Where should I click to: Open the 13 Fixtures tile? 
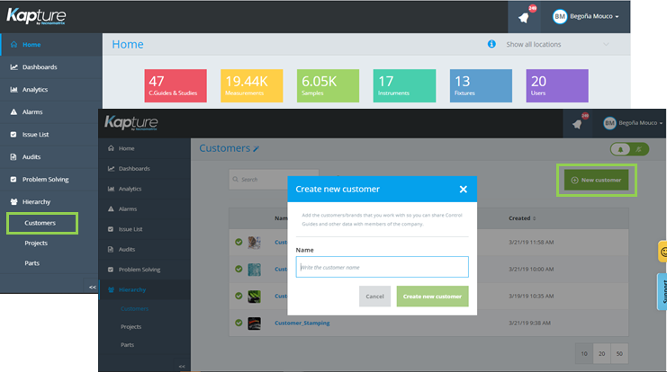pos(481,85)
